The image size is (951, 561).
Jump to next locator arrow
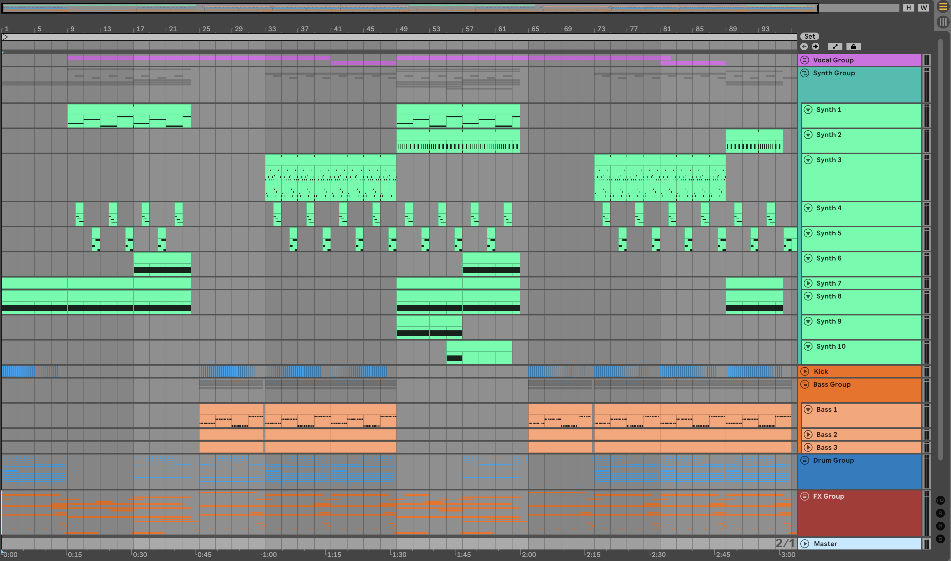[x=816, y=46]
